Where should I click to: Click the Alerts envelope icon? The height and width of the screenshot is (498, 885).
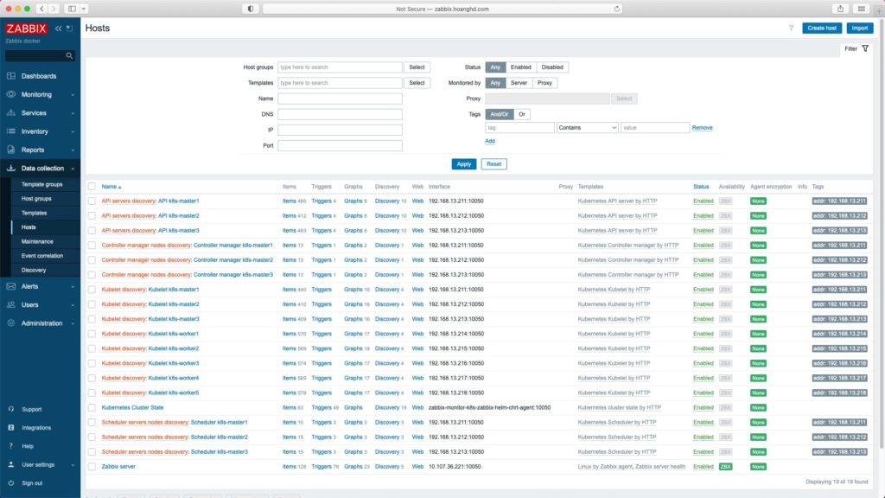point(10,286)
